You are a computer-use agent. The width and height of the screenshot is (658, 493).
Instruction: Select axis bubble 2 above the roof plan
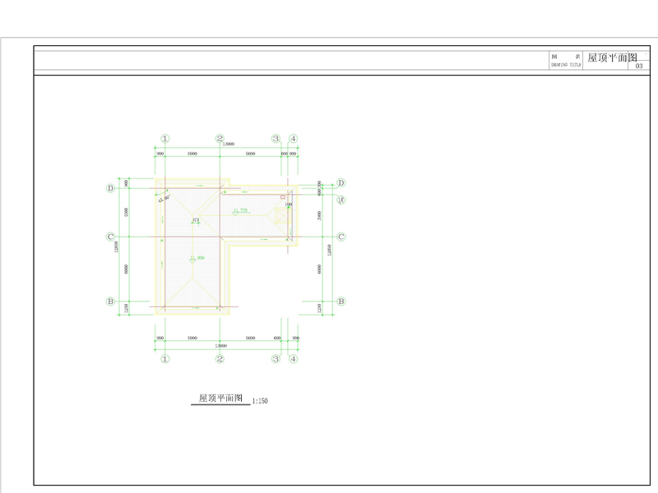tap(220, 140)
